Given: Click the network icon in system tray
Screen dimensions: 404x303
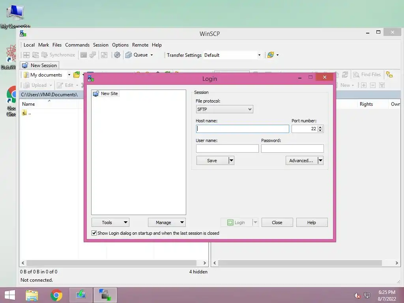Looking at the screenshot, I should [367, 295].
